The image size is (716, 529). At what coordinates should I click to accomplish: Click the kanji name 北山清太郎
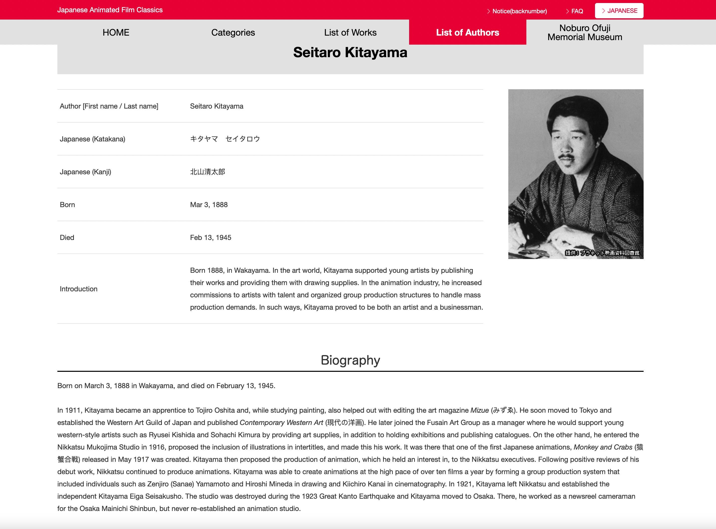click(207, 172)
